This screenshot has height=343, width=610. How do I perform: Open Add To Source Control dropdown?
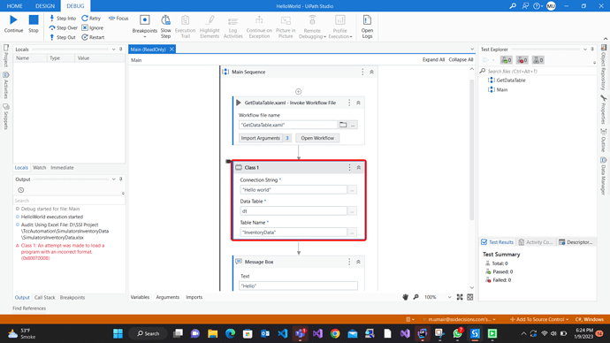539,319
